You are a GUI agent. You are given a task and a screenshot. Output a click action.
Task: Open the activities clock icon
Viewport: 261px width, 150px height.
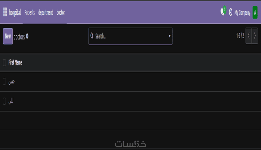231,12
